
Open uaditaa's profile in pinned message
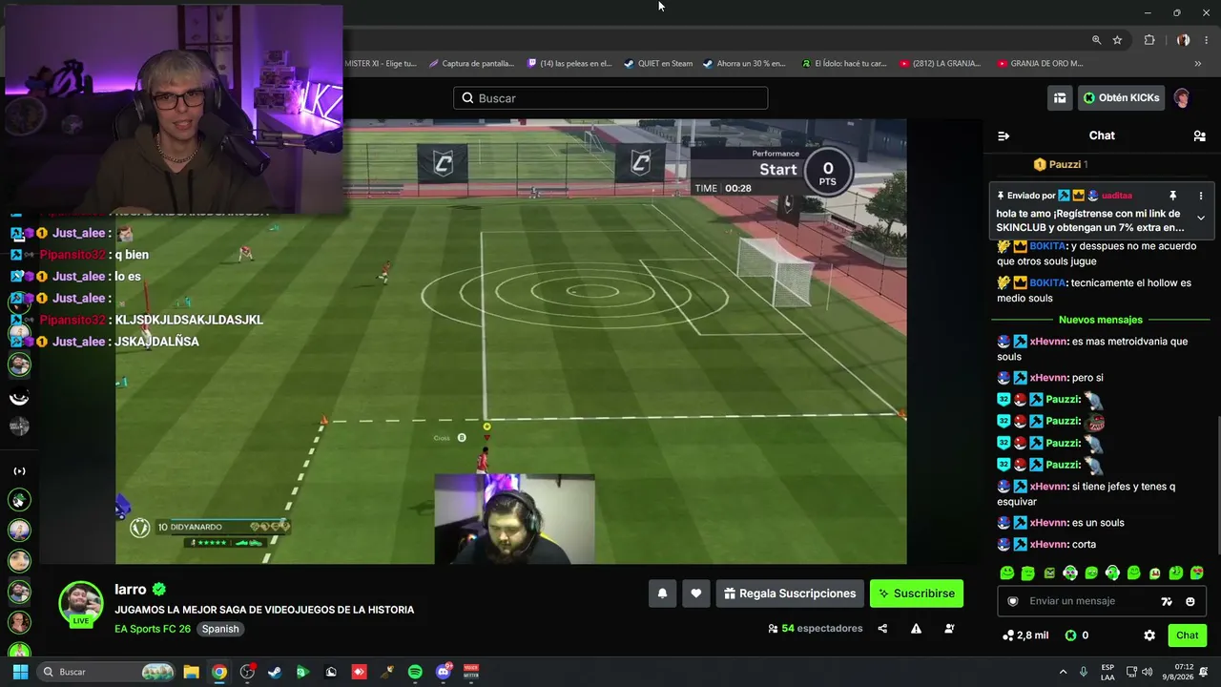[x=1117, y=196]
